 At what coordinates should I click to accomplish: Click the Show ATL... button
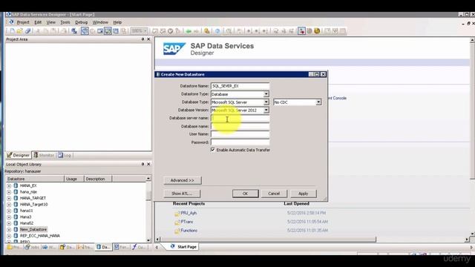click(x=182, y=194)
